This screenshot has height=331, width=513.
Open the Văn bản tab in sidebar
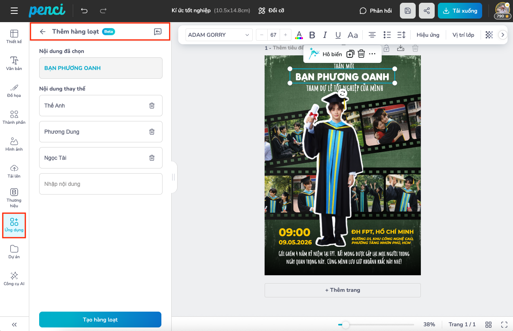14,63
